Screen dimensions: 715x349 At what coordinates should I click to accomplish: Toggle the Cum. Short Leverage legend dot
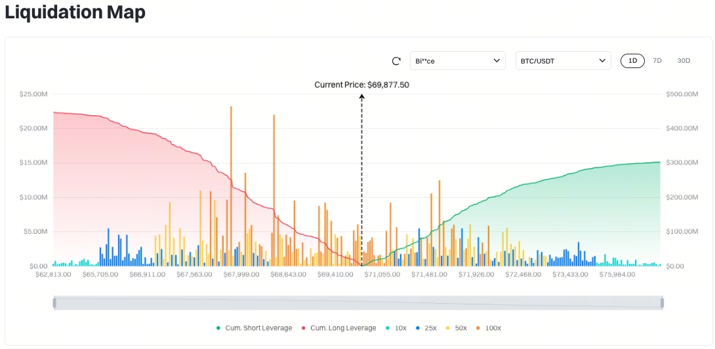(x=218, y=328)
